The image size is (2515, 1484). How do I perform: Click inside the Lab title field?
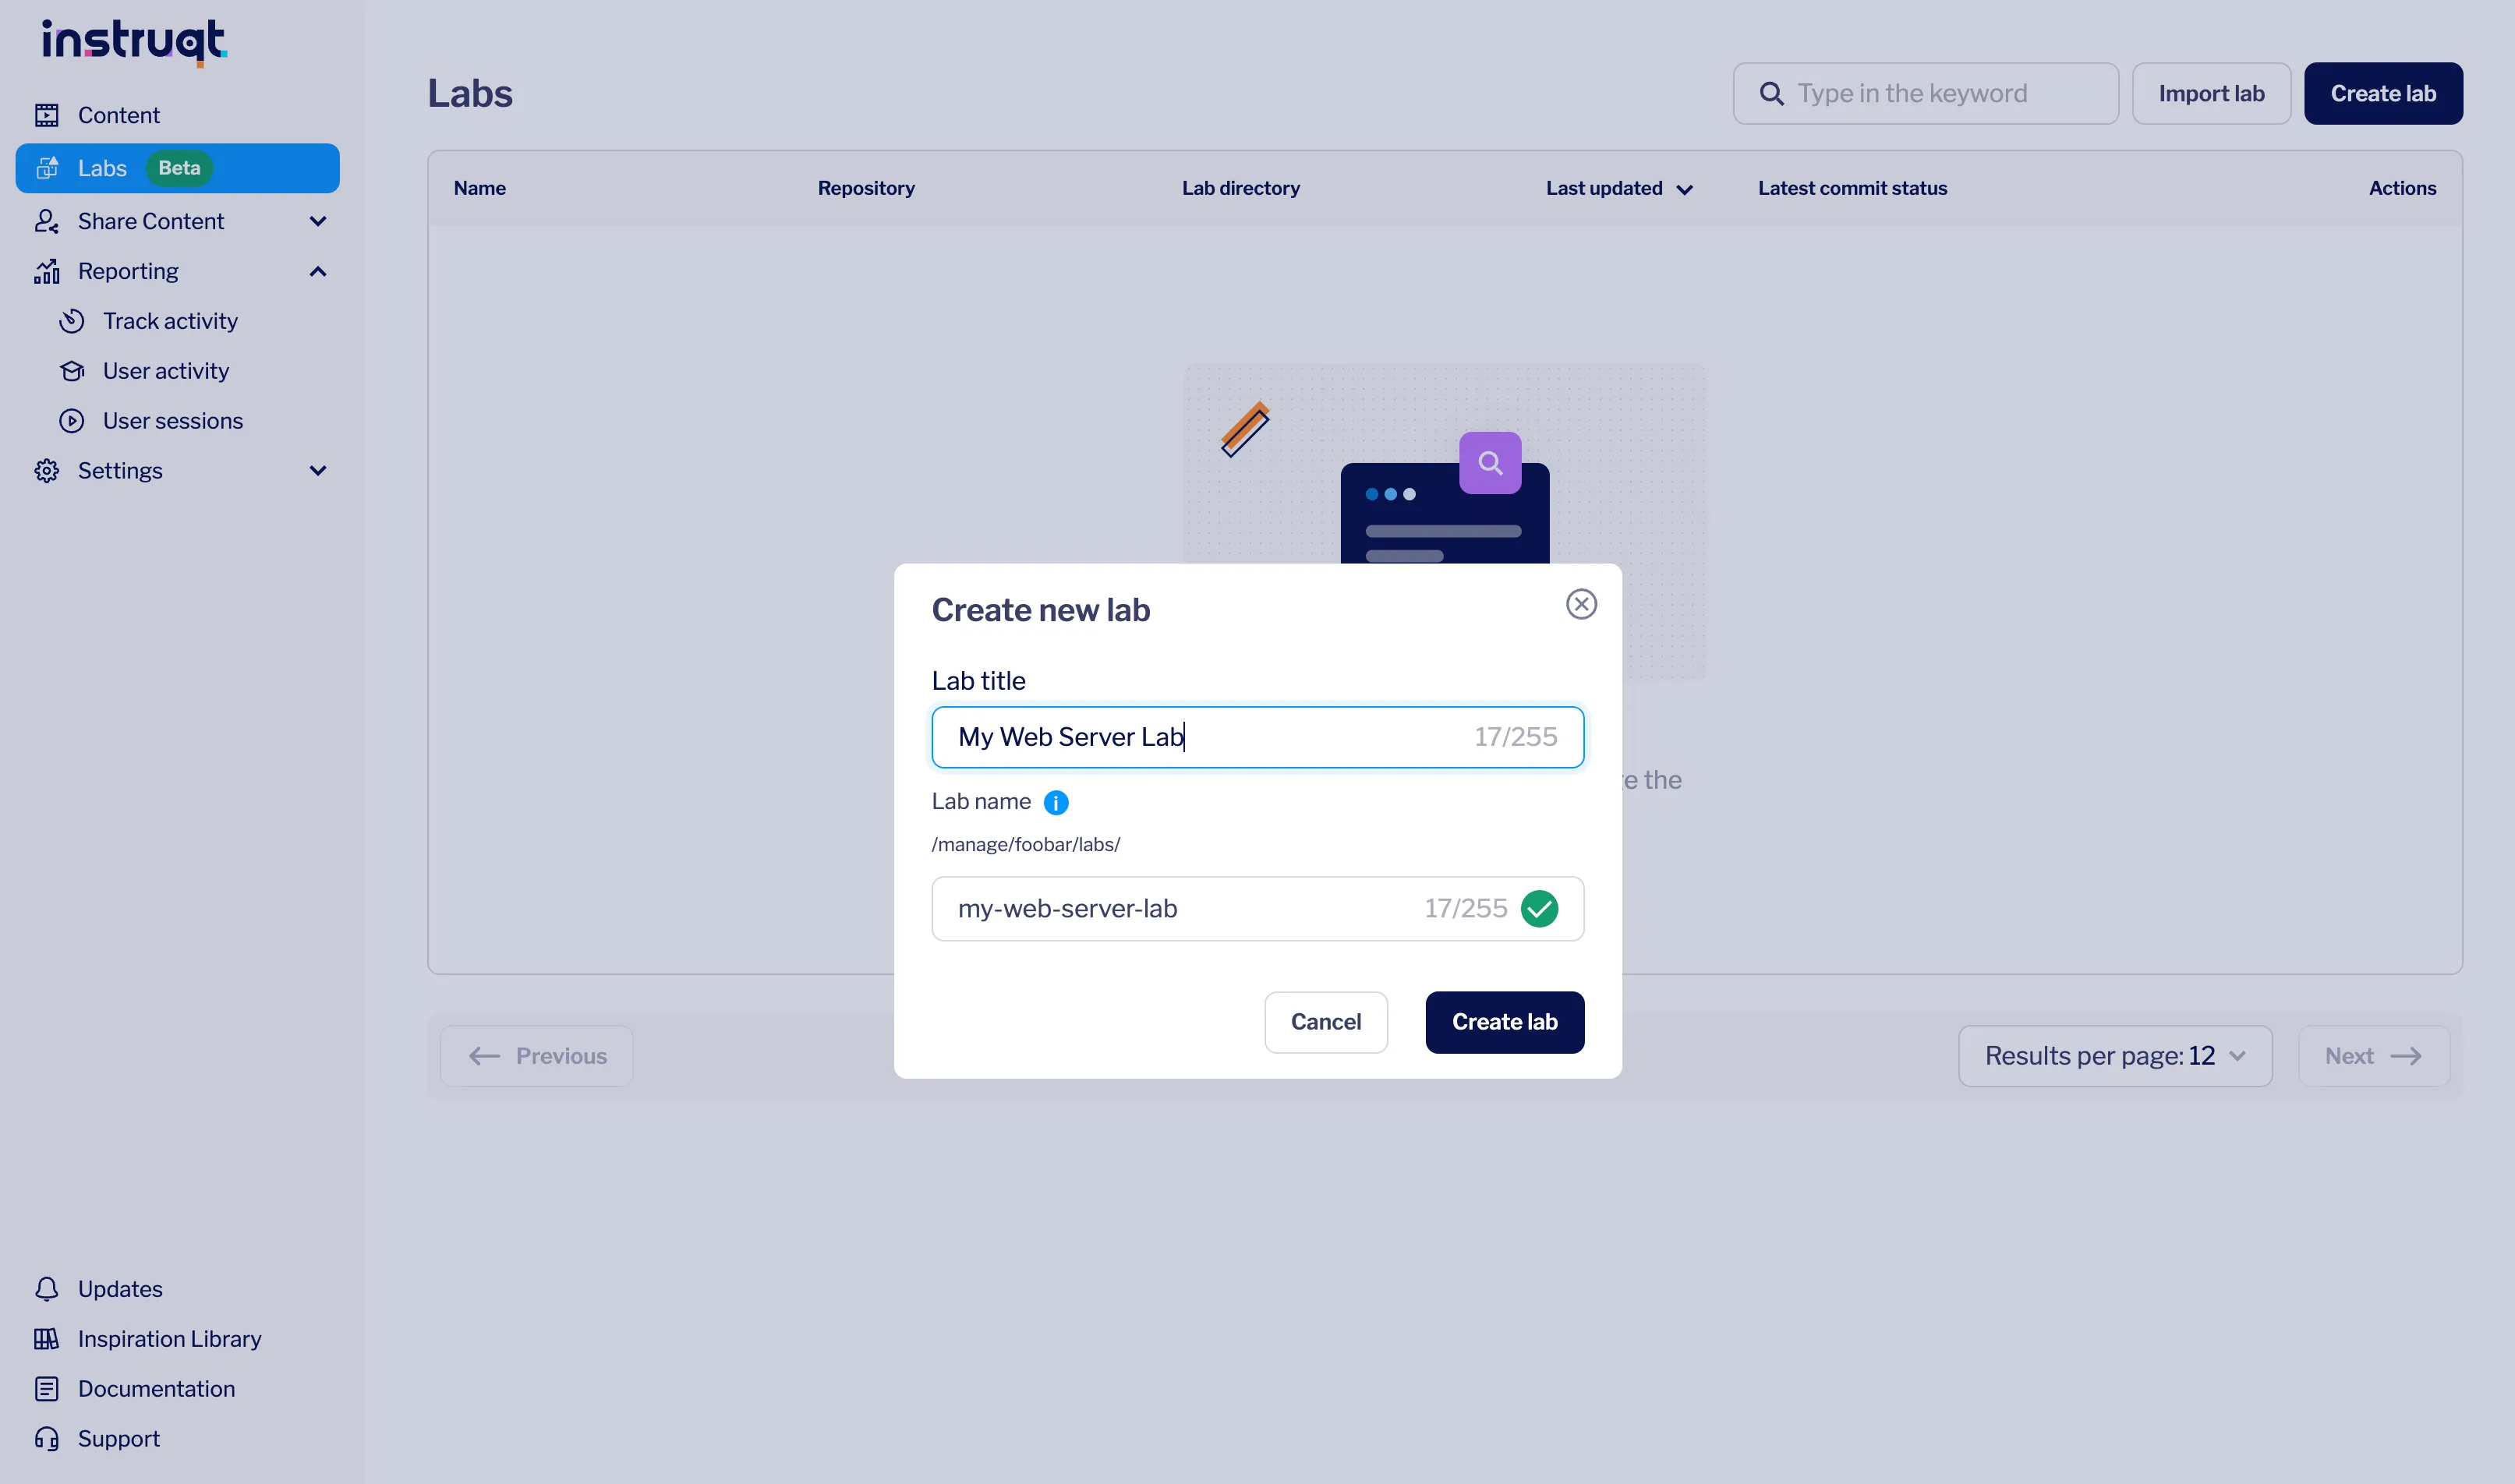(x=1257, y=737)
